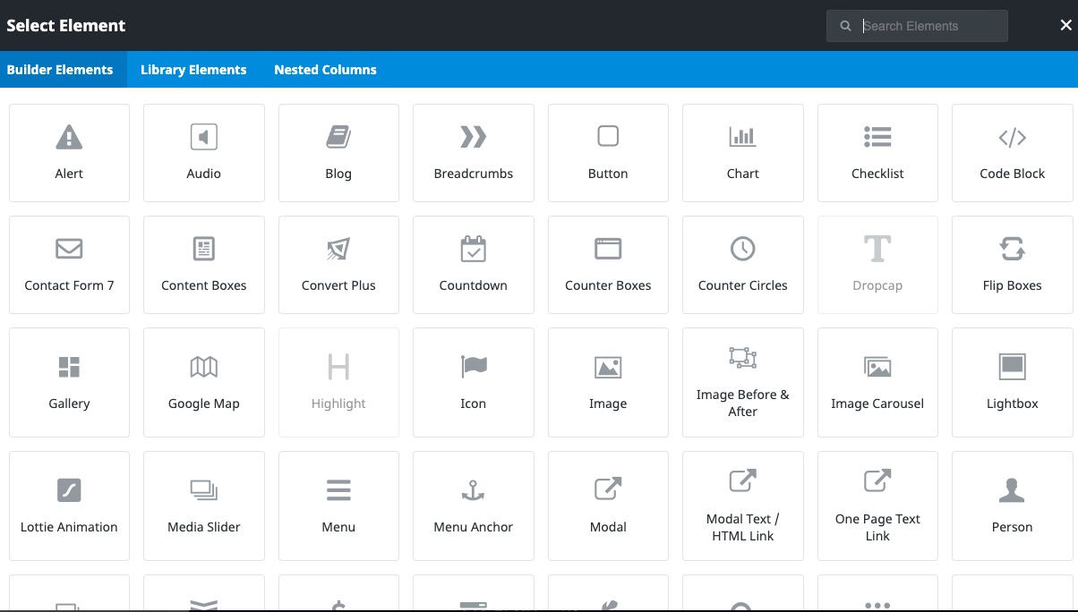Image resolution: width=1078 pixels, height=612 pixels.
Task: Go to the Nested Columns tab
Action: coord(325,70)
